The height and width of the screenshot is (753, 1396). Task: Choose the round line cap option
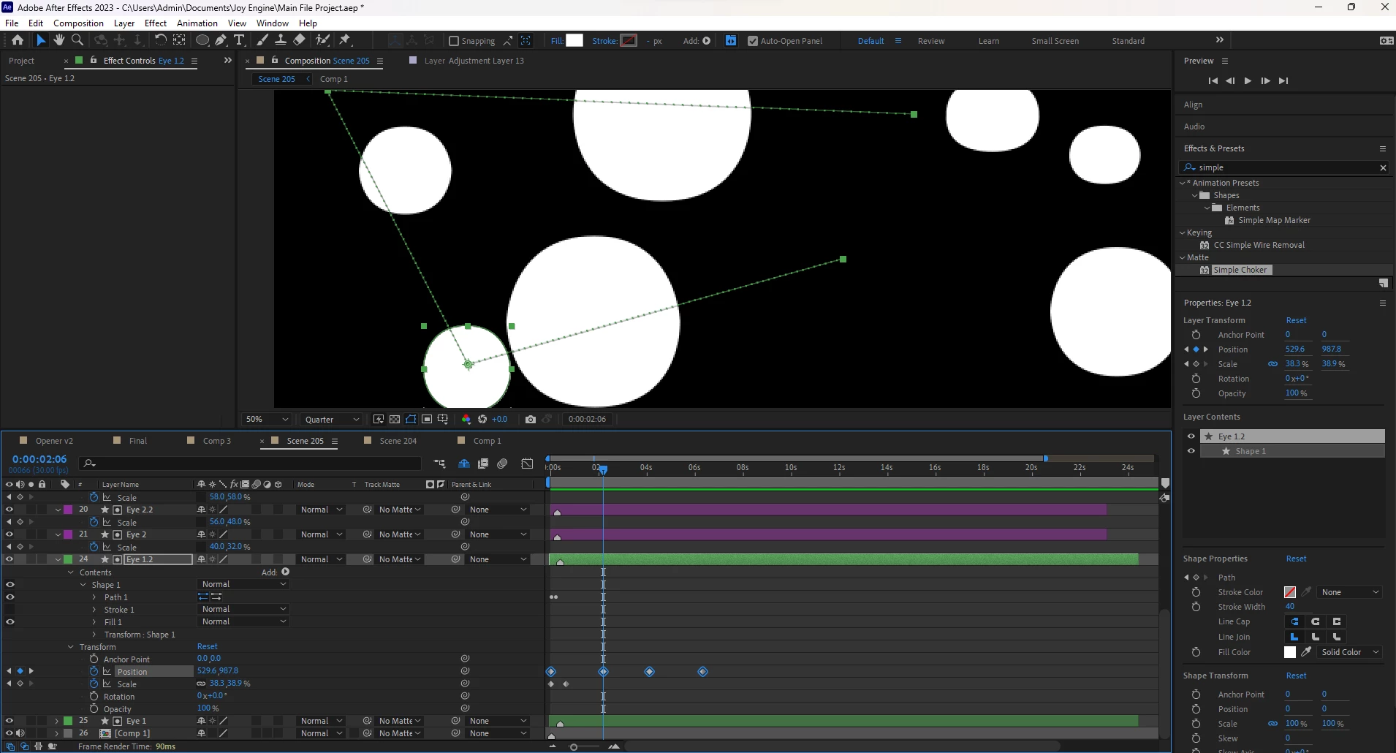1316,621
